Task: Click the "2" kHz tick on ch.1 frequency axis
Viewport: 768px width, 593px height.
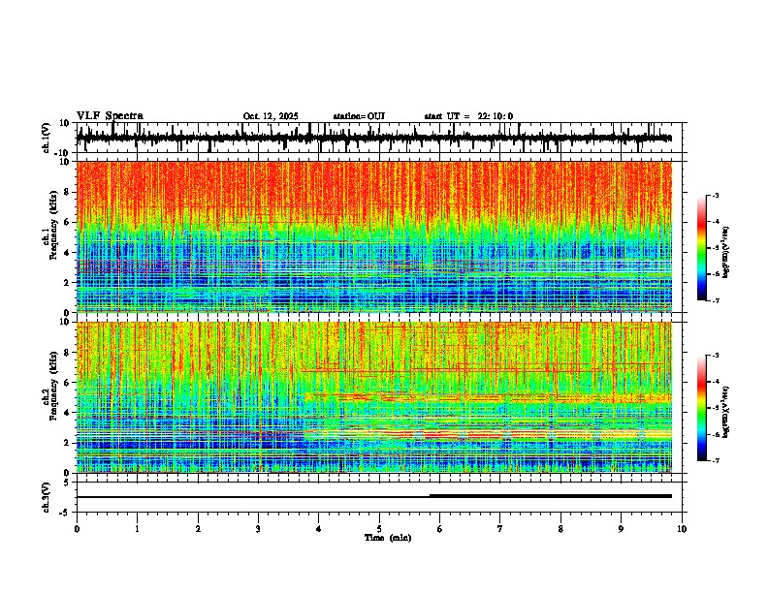Action: 67,283
